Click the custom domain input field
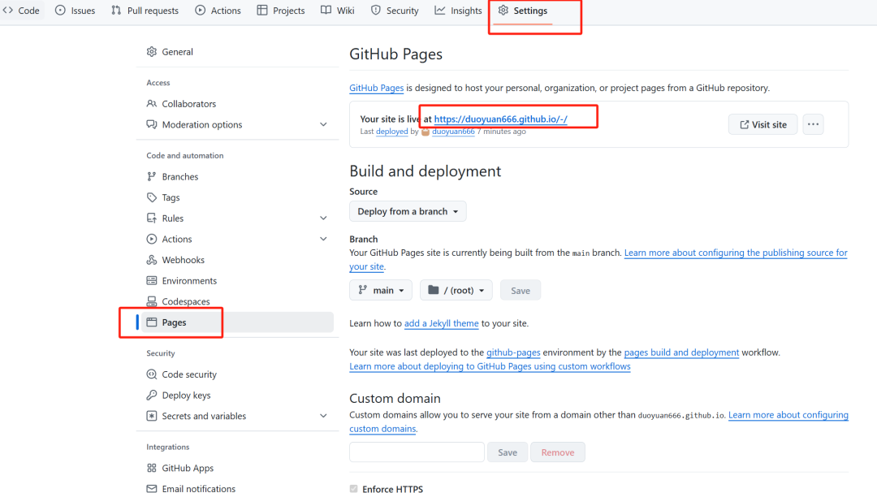877x493 pixels. (x=417, y=452)
